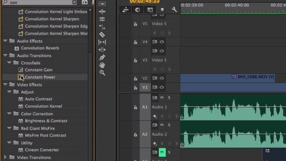Go to next keyframe on Video 5
Viewport: 286px width, 161px height.
pos(170,33)
